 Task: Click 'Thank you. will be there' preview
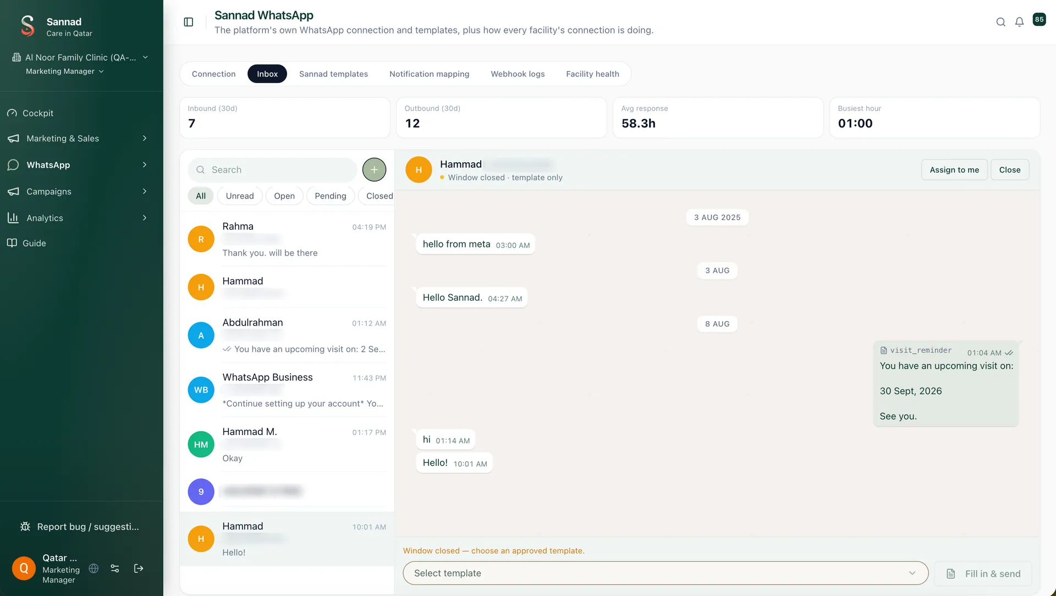[x=270, y=253]
